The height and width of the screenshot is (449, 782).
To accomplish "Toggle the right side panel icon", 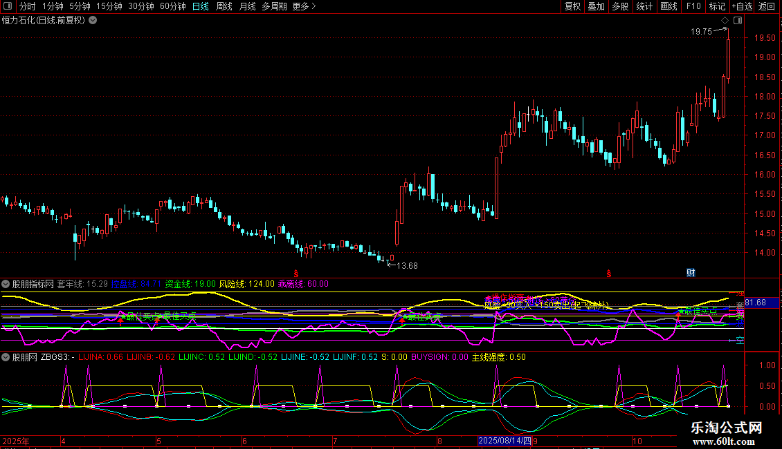I will coord(736,20).
